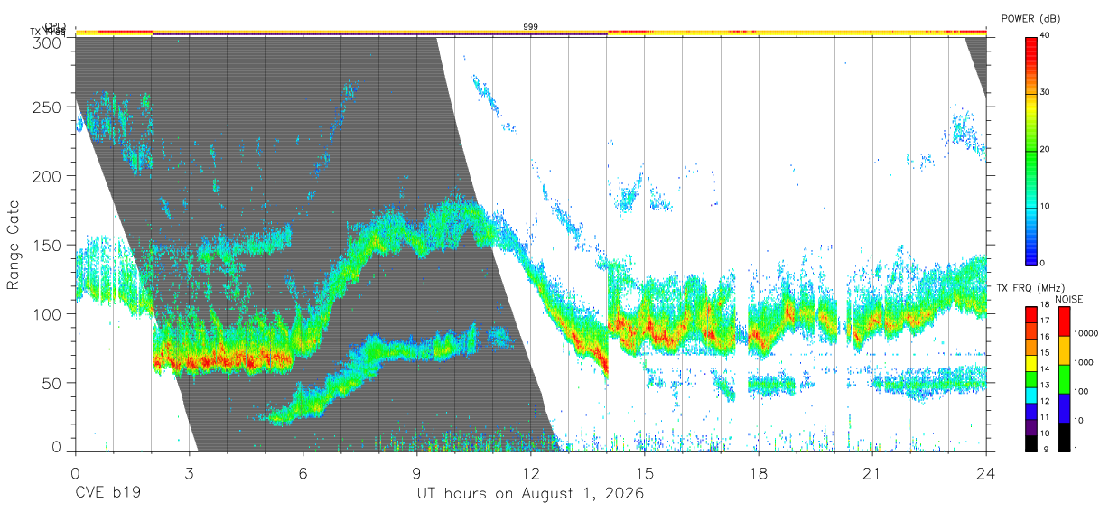This screenshot has height=512, width=1109.
Task: Click the 21 hour mark on UT axis
Action: [872, 472]
